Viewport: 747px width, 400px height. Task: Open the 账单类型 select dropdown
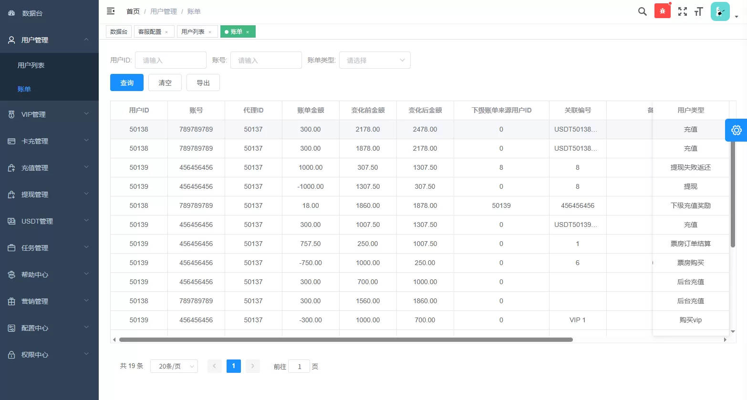(374, 60)
